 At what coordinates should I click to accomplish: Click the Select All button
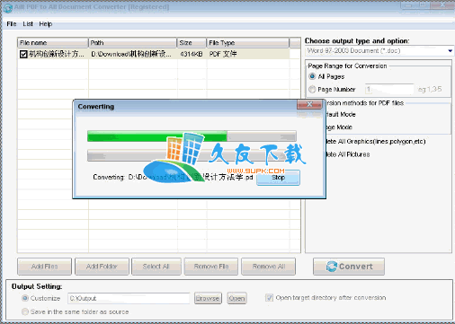tap(156, 267)
